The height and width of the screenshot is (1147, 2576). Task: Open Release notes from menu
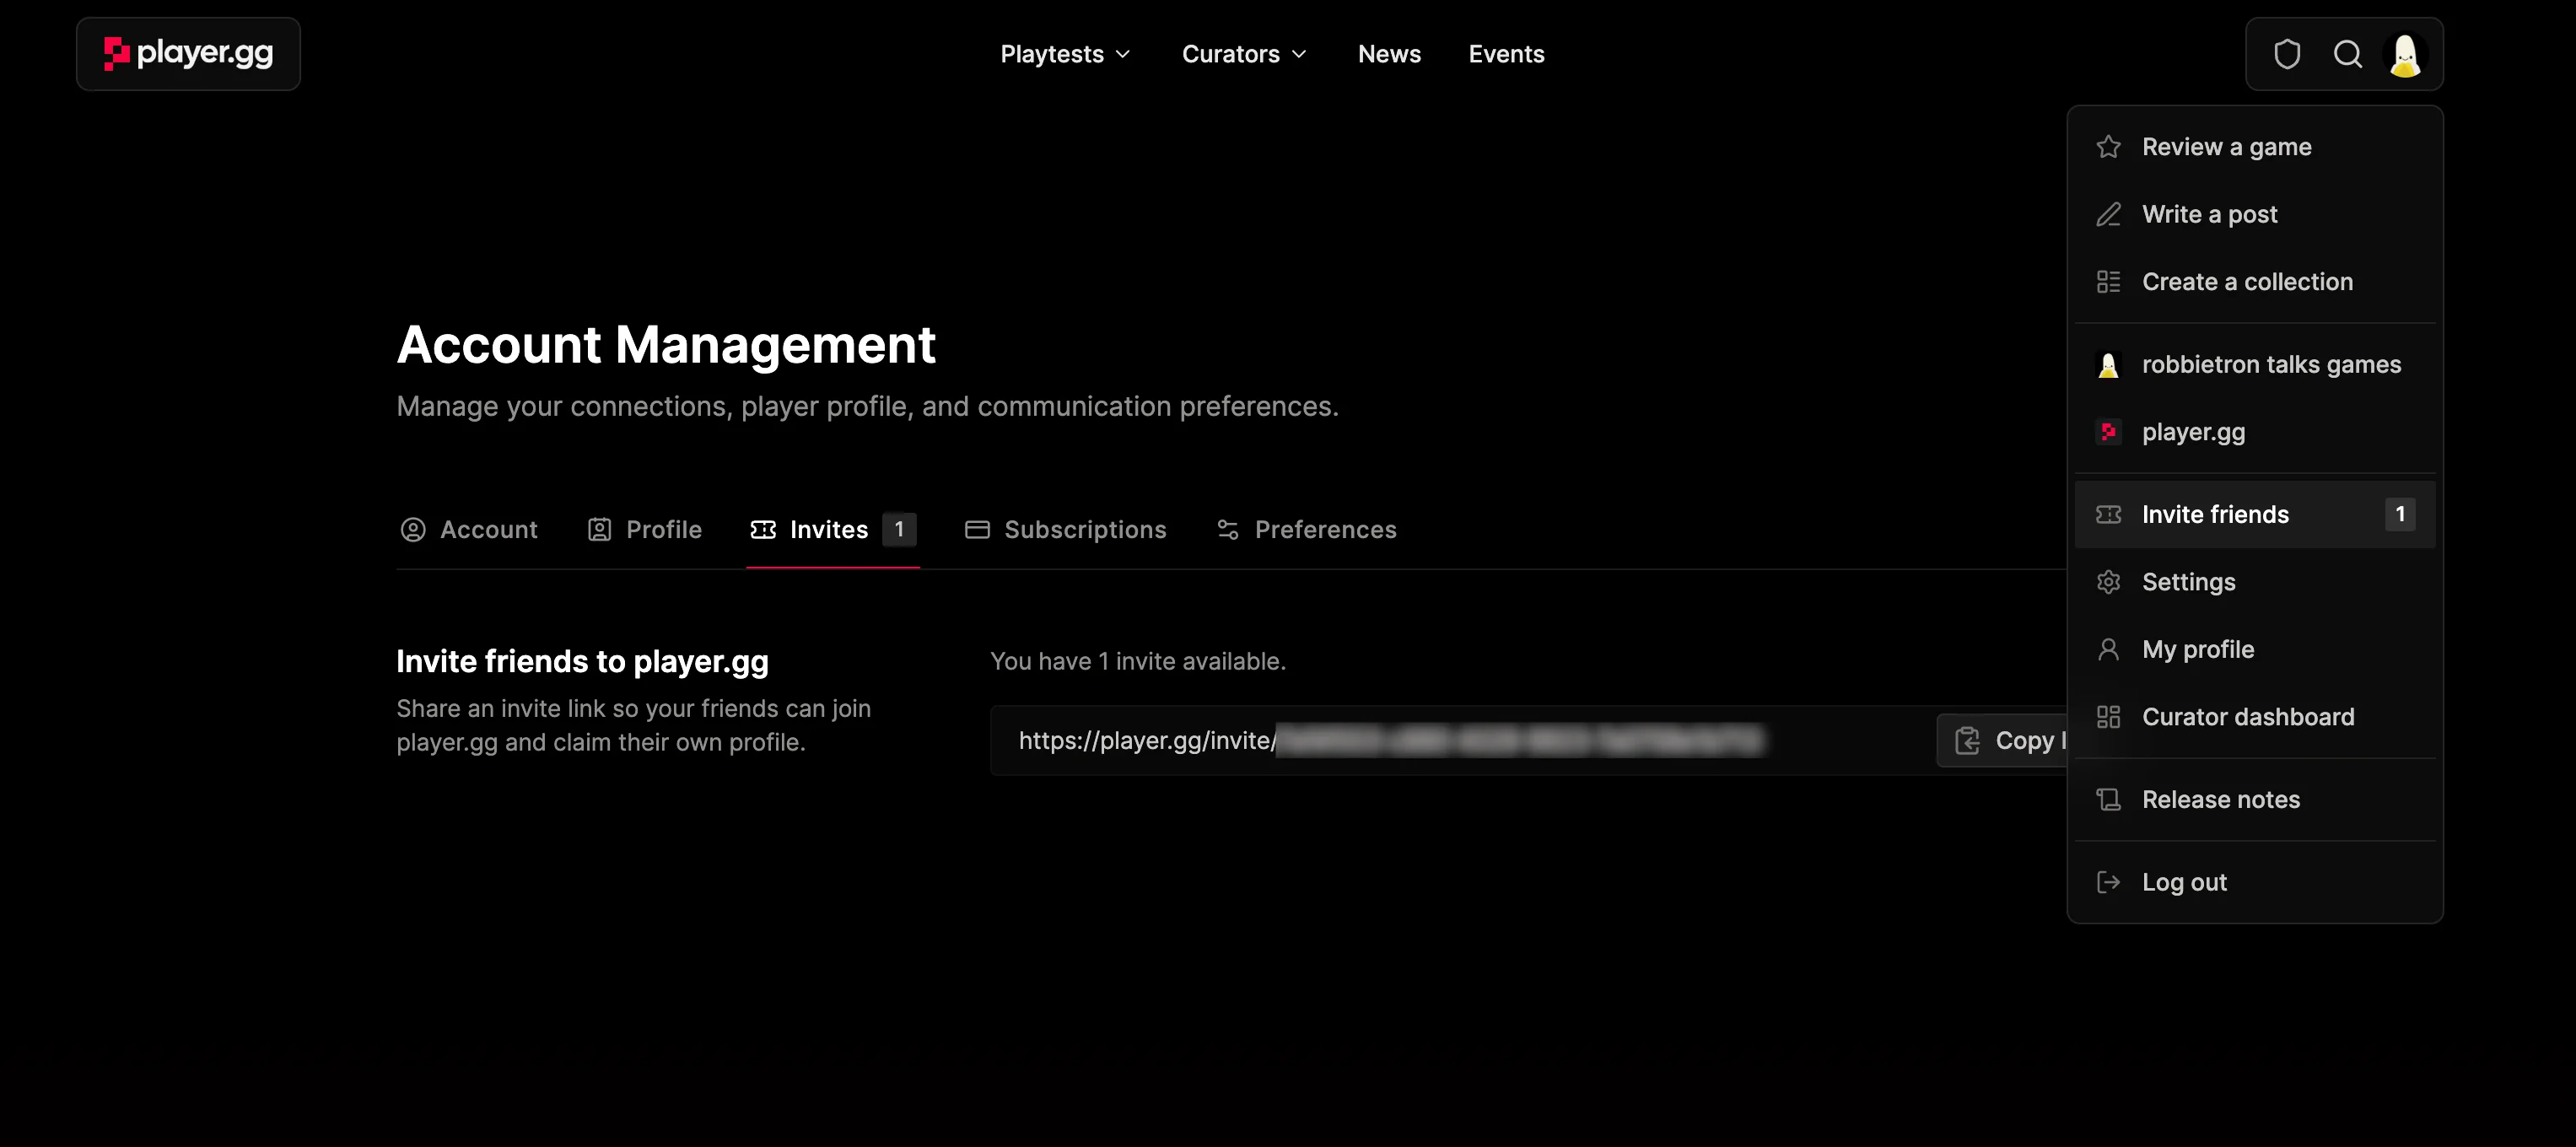(x=2254, y=800)
